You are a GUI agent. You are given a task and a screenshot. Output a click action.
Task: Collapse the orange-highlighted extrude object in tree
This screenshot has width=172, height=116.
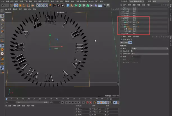[123, 27]
